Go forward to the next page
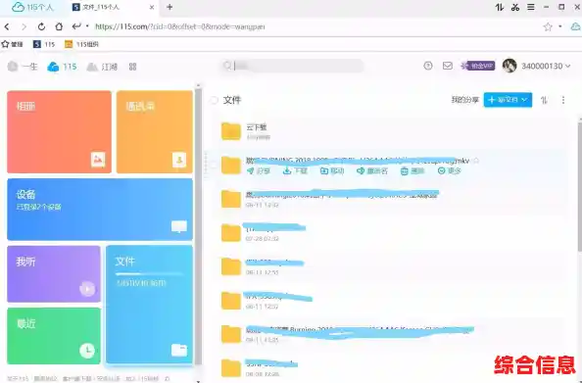Screen dimensions: 582x383 tap(24, 26)
